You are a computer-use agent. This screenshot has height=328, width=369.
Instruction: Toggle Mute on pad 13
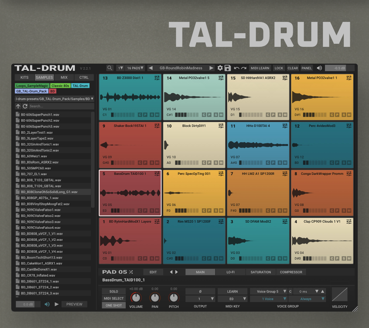pos(157,115)
